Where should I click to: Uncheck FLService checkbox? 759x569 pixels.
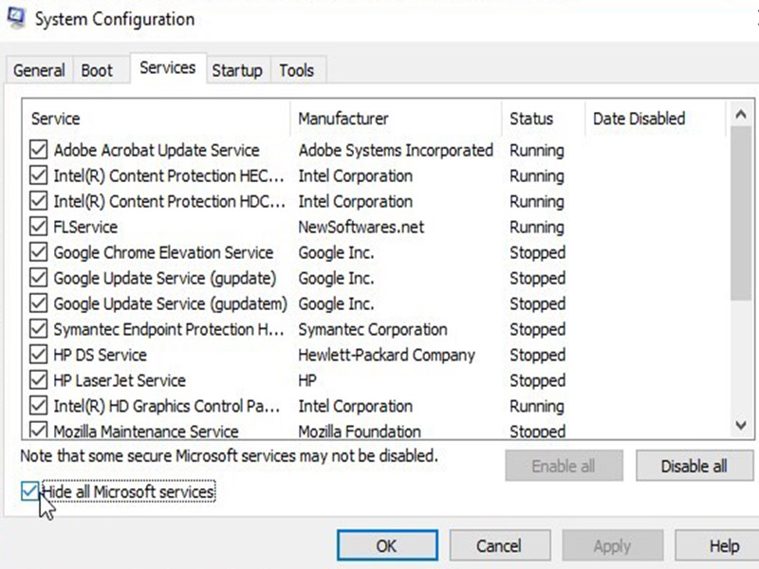(x=38, y=227)
